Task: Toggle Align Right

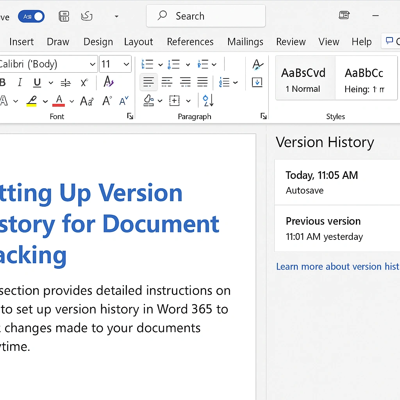Action: (x=185, y=82)
